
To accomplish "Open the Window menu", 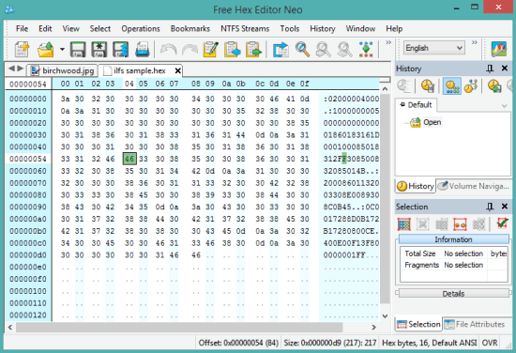I will point(360,29).
